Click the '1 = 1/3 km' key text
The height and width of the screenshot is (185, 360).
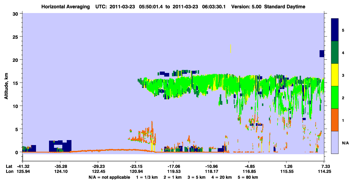click(x=147, y=177)
